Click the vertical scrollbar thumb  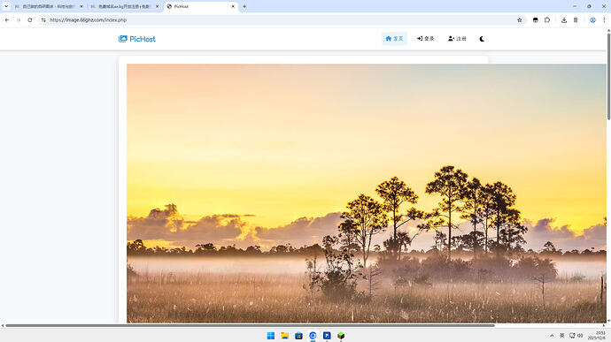608,77
